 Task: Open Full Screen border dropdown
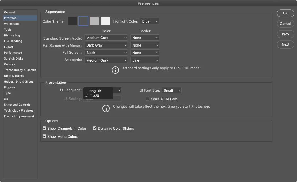pos(145,53)
